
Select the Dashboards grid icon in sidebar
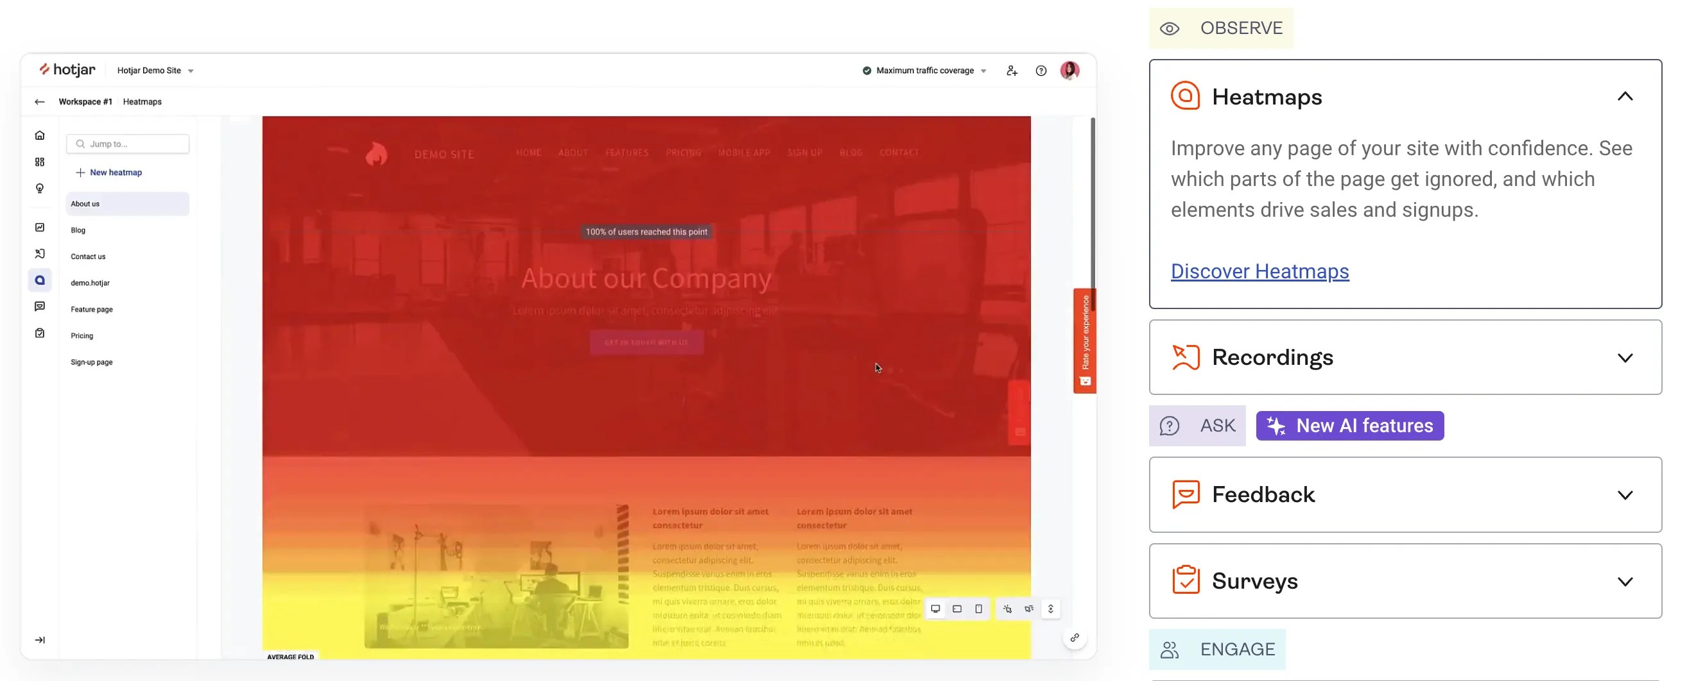pyautogui.click(x=40, y=161)
